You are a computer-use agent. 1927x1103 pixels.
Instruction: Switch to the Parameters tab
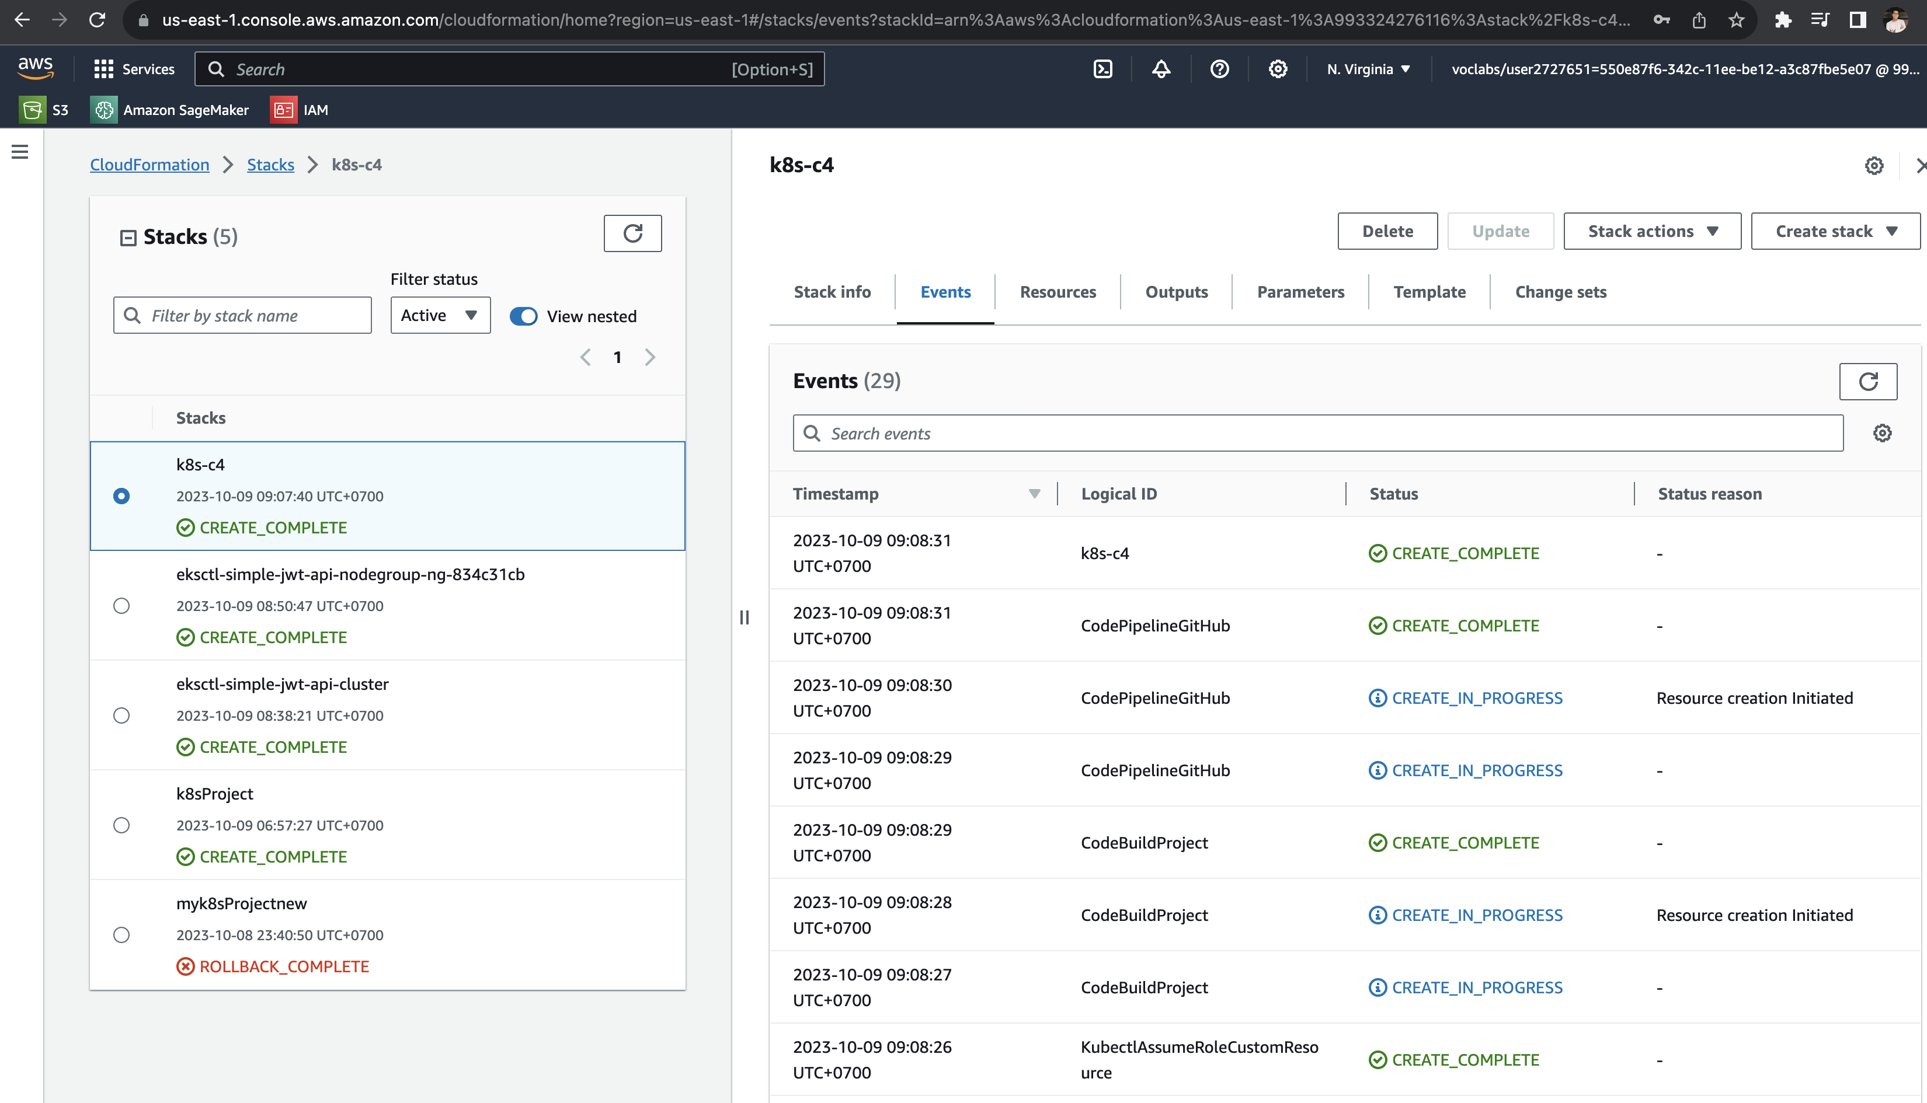coord(1300,292)
